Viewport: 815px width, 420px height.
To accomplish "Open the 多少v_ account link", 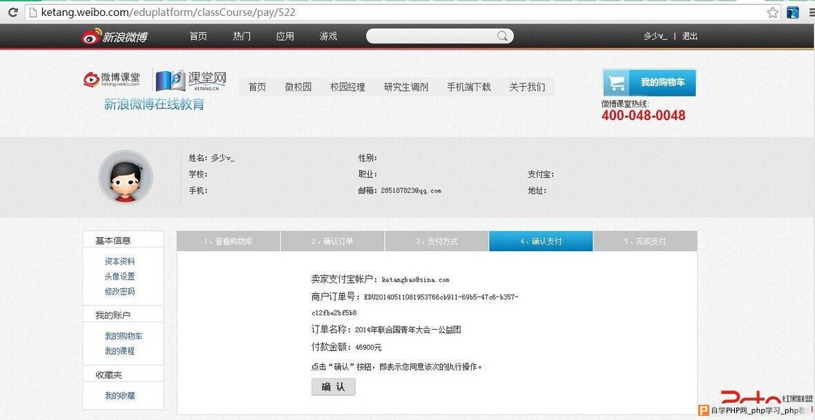I will (x=655, y=37).
